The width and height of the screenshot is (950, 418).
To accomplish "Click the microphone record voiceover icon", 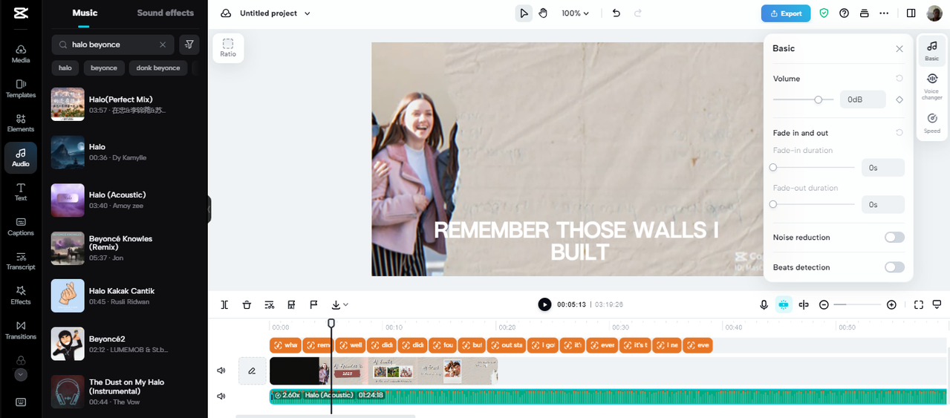I will pyautogui.click(x=764, y=304).
